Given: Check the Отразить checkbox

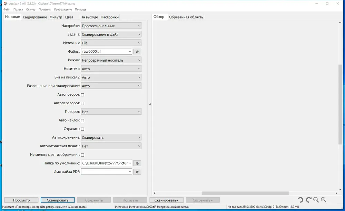Looking at the screenshot, I should [82, 129].
